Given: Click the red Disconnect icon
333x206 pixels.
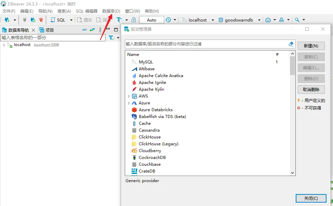Looking at the screenshot, I should click(x=41, y=20).
